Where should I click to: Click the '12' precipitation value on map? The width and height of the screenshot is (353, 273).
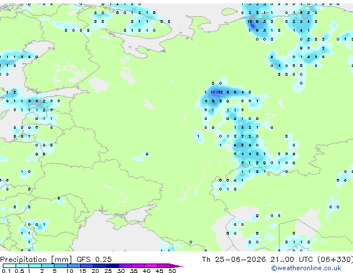point(220,92)
